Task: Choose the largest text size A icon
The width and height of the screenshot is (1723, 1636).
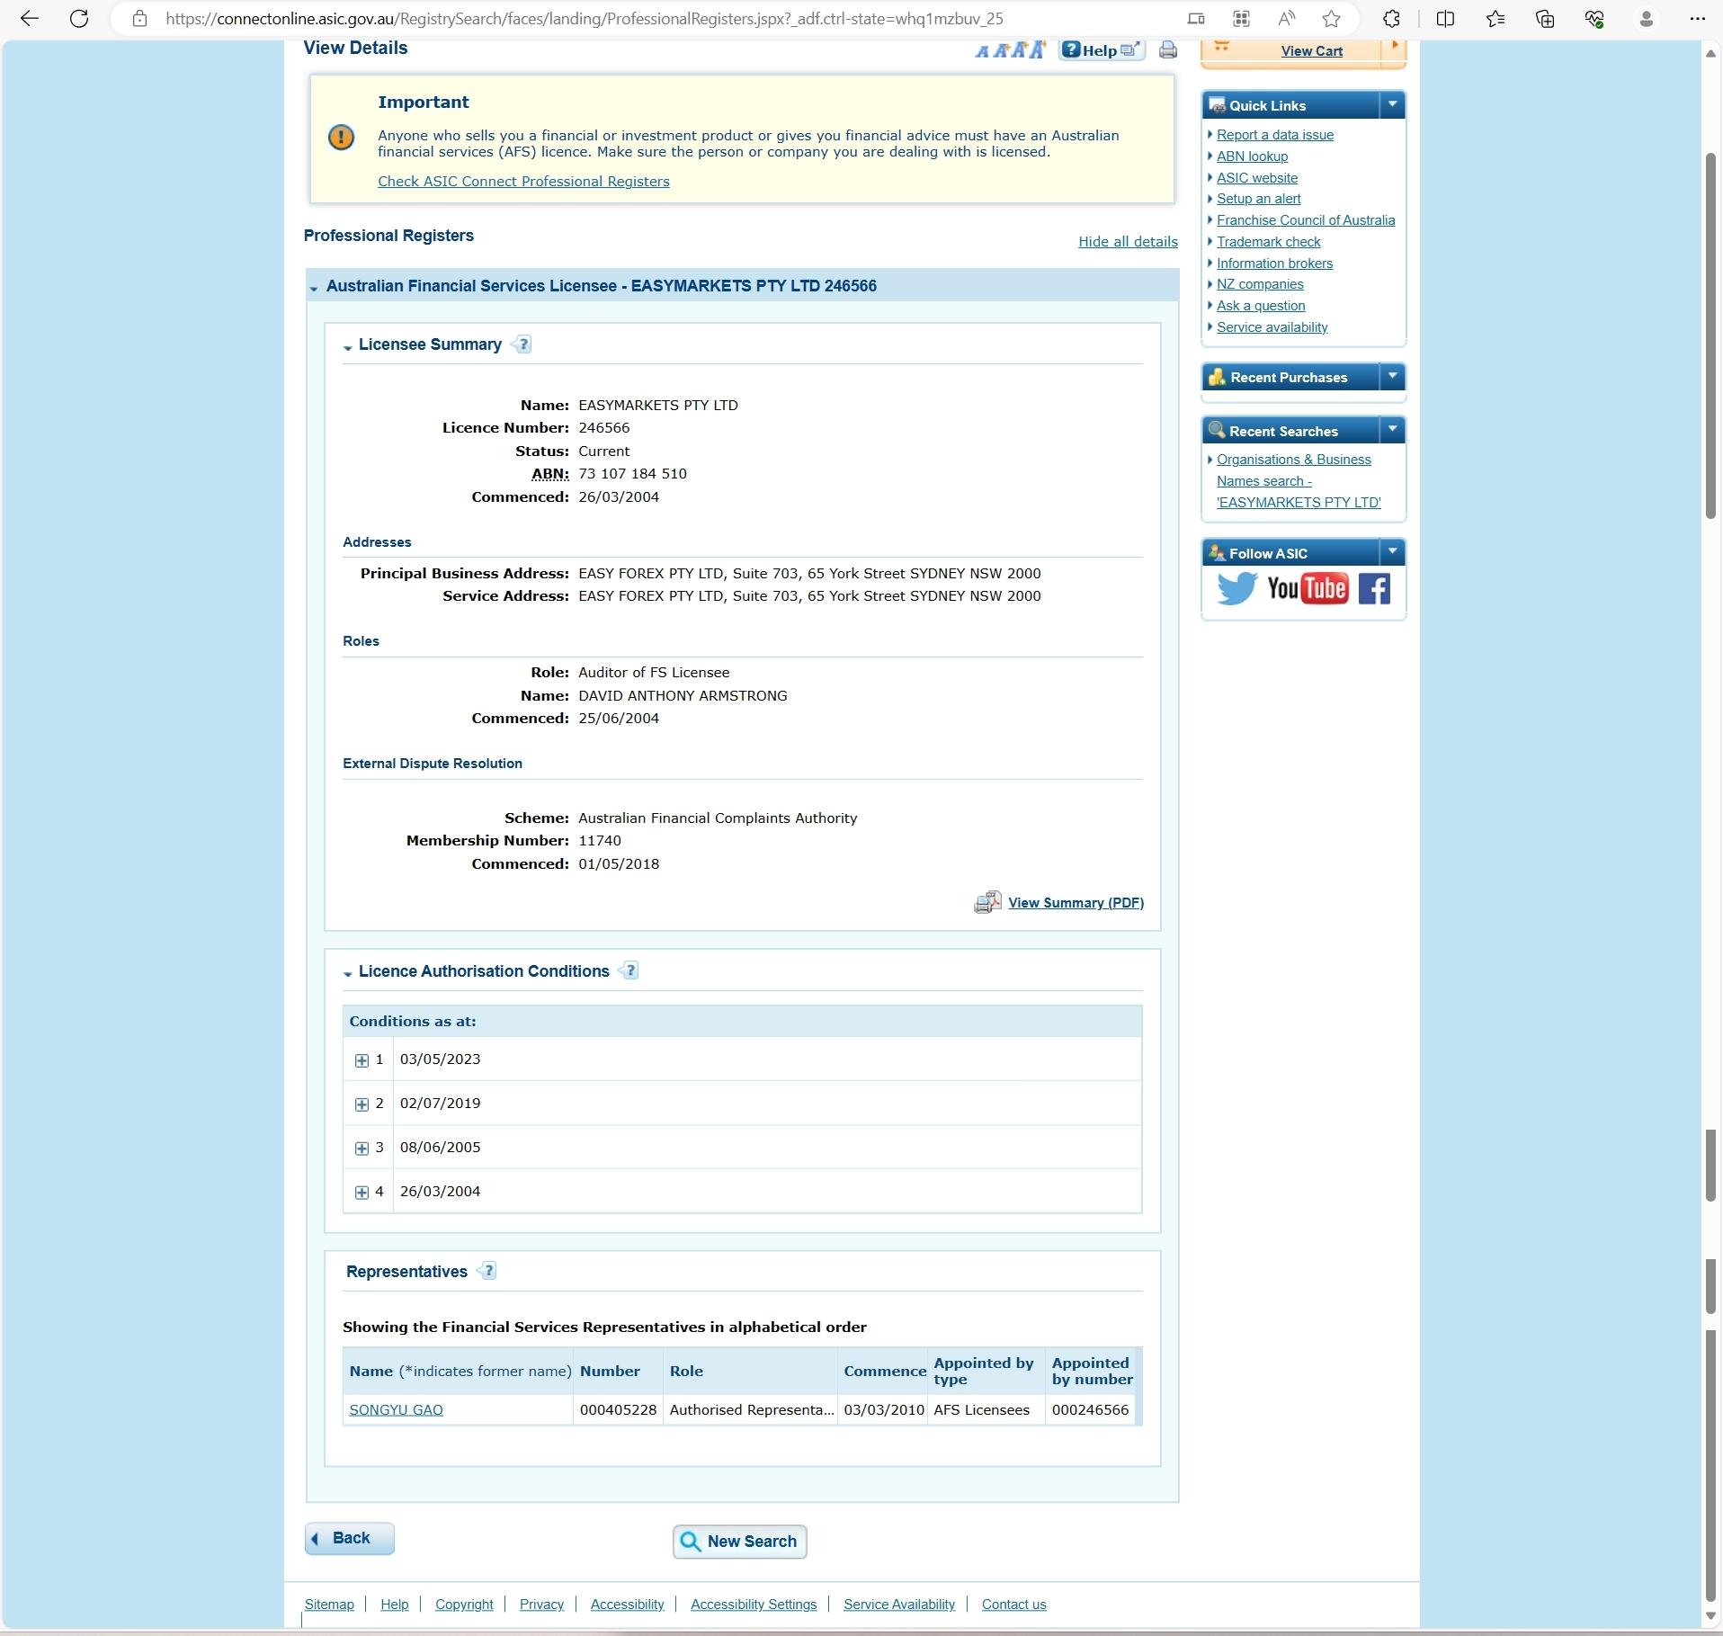Action: pos(1038,49)
